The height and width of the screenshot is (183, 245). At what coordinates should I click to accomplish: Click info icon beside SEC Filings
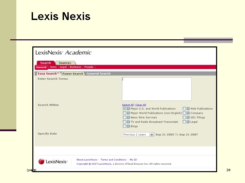tap(188, 117)
